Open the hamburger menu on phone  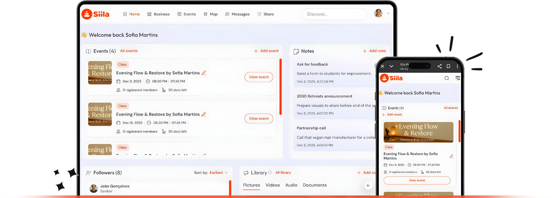click(458, 78)
